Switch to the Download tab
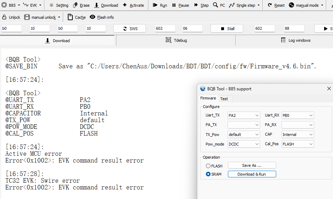 (58, 40)
